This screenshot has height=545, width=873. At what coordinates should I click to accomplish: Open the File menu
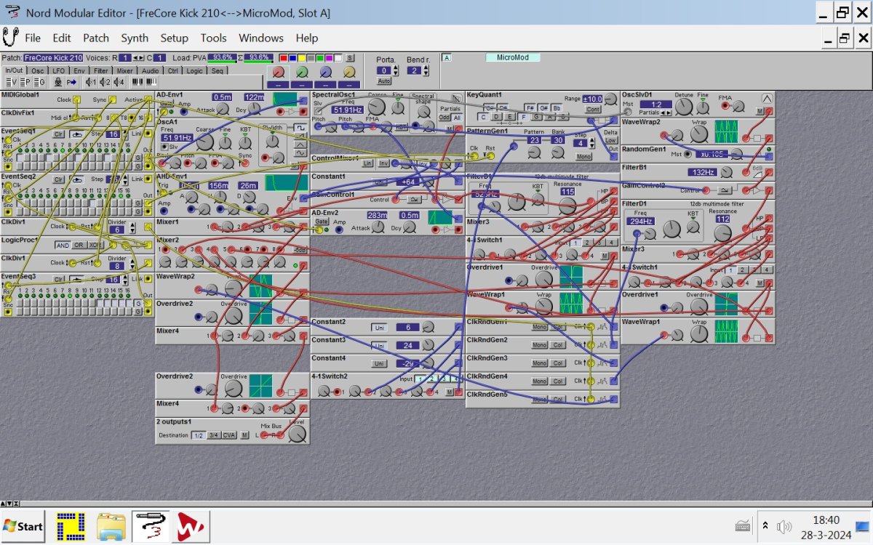(33, 38)
